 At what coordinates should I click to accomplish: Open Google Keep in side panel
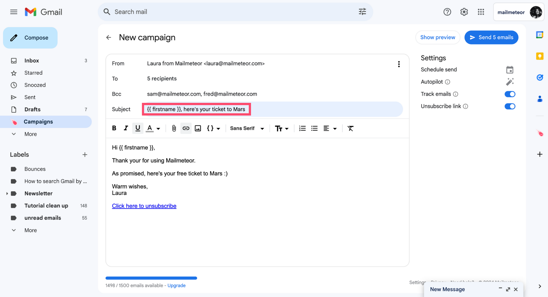pyautogui.click(x=540, y=56)
